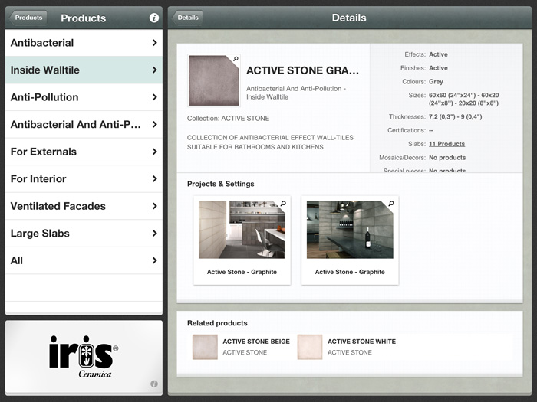
Task: Expand the For Interior chevron
Action: (x=155, y=178)
